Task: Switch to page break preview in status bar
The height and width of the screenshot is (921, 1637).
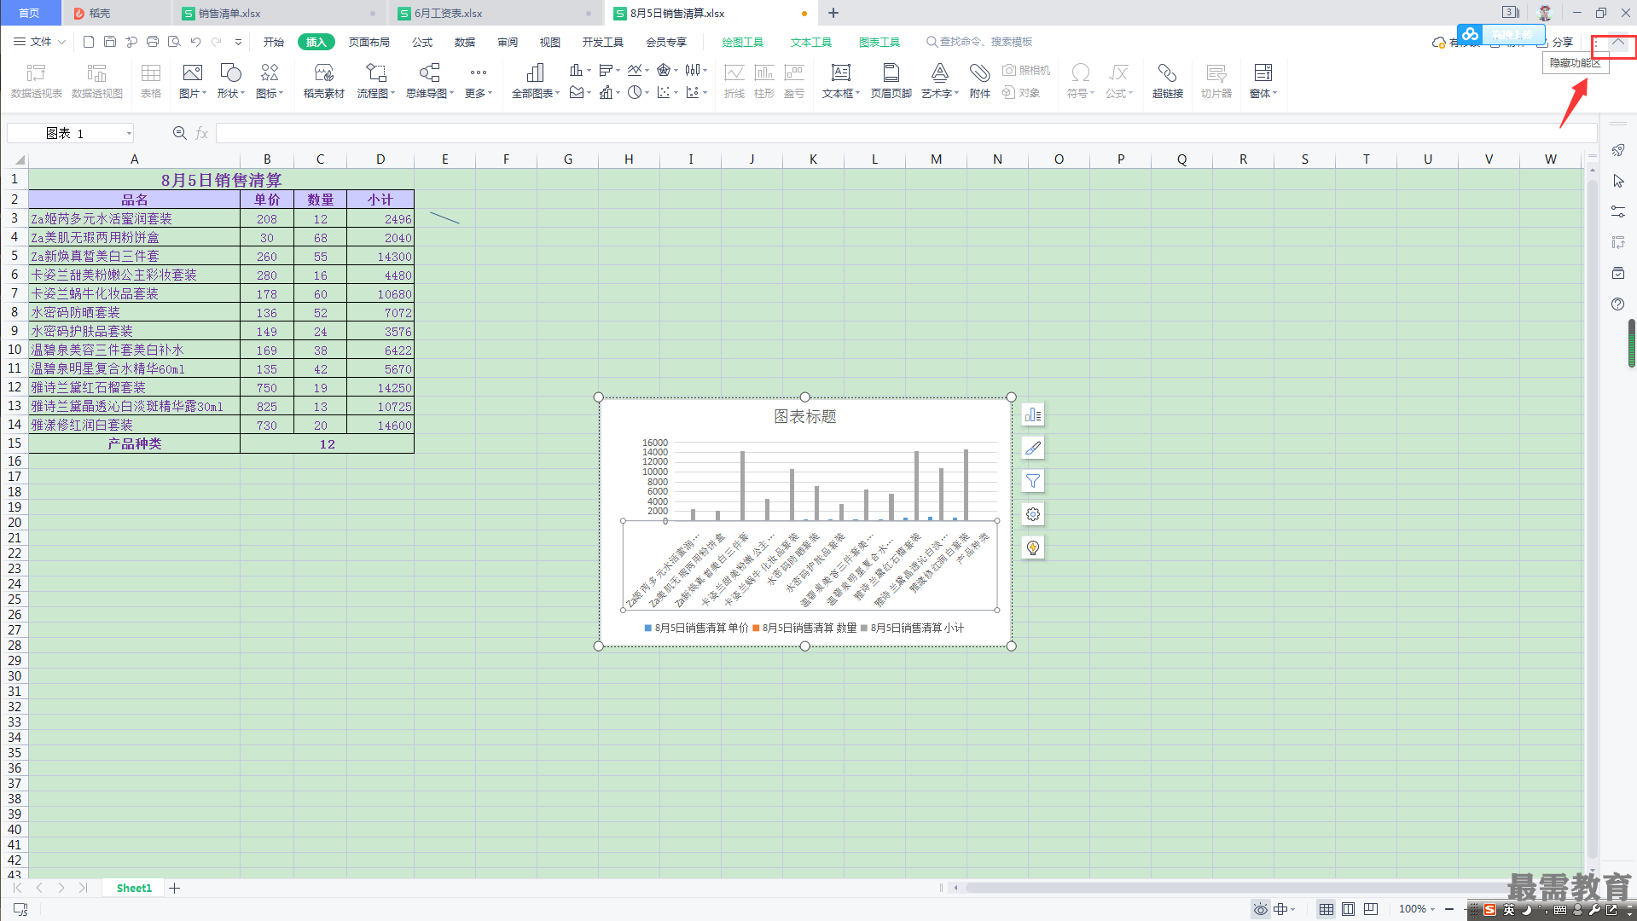Action: point(1370,909)
